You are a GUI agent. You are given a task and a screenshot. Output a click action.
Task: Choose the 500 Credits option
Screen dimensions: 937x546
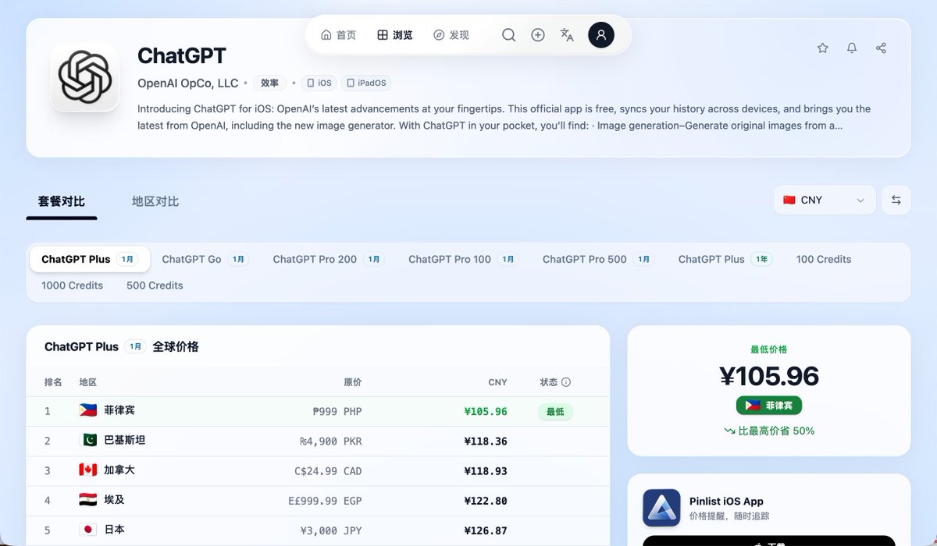[x=155, y=285]
